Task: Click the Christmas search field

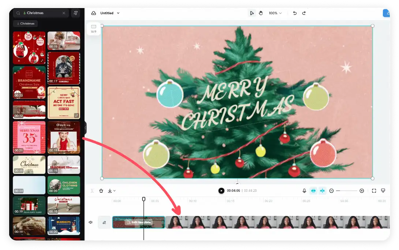Action: point(41,13)
